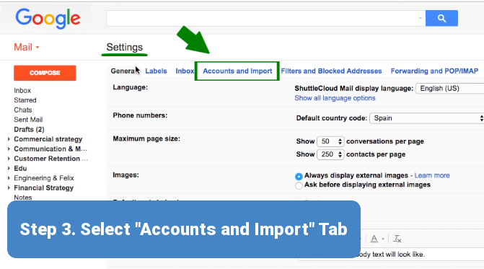Open the Edu label
Screen dimensions: 484x269
[20, 169]
